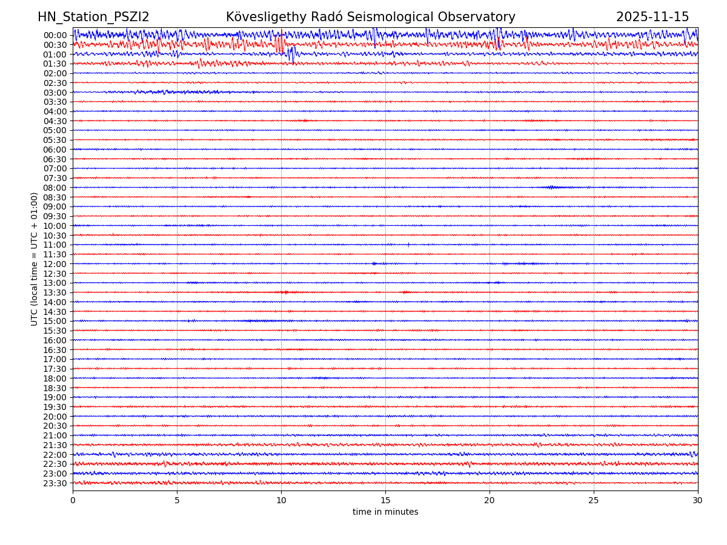
Task: Click the Kövesligethy Radó Seismological Observatory heading
Action: [x=370, y=18]
